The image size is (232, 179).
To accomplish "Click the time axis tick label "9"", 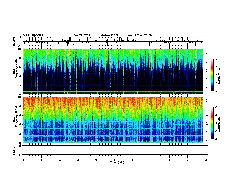I will pyautogui.click(x=187, y=160).
